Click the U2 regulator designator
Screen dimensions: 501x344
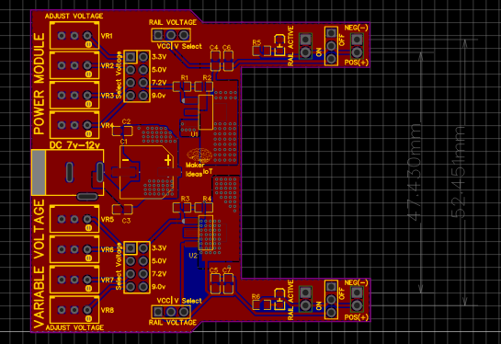[193, 256]
